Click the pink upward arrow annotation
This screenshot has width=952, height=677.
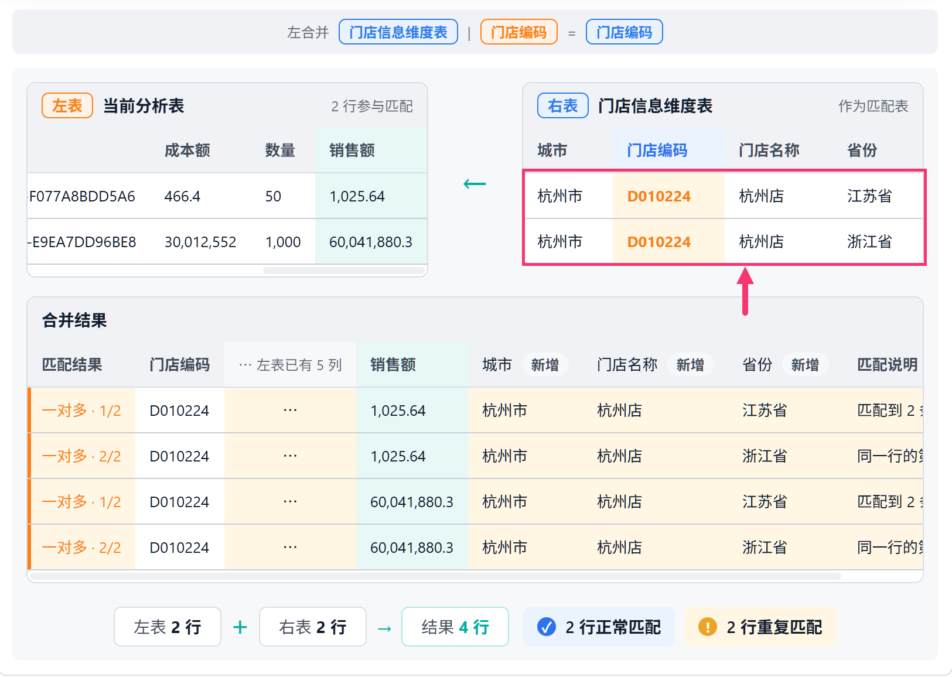pos(745,291)
